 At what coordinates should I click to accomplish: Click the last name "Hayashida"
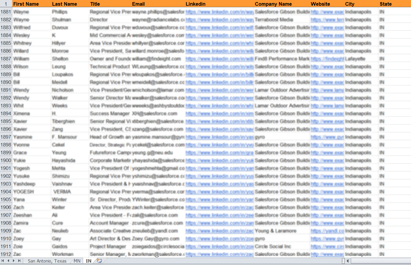63,160
